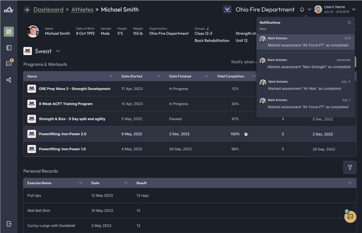Click 29 Sep, 2022 date finished cell

180,149
